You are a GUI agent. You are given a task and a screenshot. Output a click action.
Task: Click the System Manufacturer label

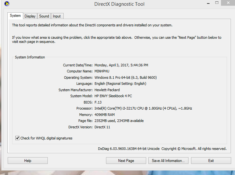(75, 90)
